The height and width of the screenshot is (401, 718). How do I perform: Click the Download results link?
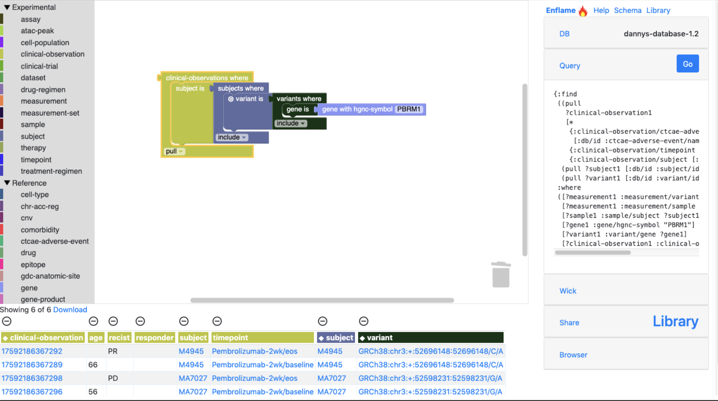(x=70, y=310)
